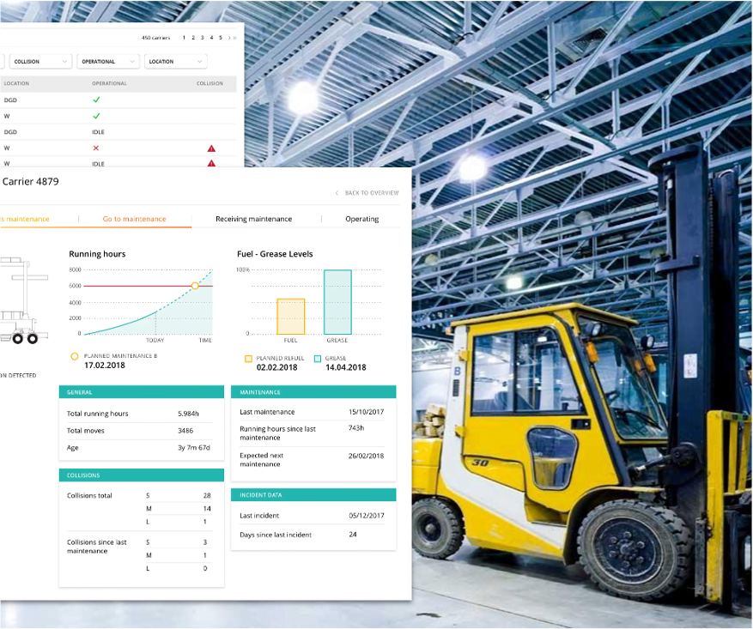
Task: Click the Grease legend square icon
Action: tap(319, 359)
